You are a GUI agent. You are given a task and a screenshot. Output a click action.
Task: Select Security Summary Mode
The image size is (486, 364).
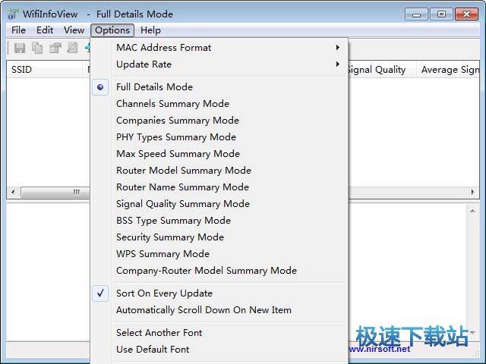tap(219, 237)
